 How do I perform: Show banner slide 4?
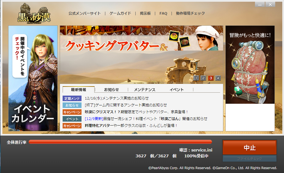218,78
